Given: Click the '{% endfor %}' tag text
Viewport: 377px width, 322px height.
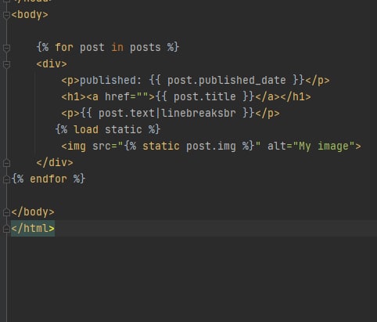Looking at the screenshot, I should [48, 179].
